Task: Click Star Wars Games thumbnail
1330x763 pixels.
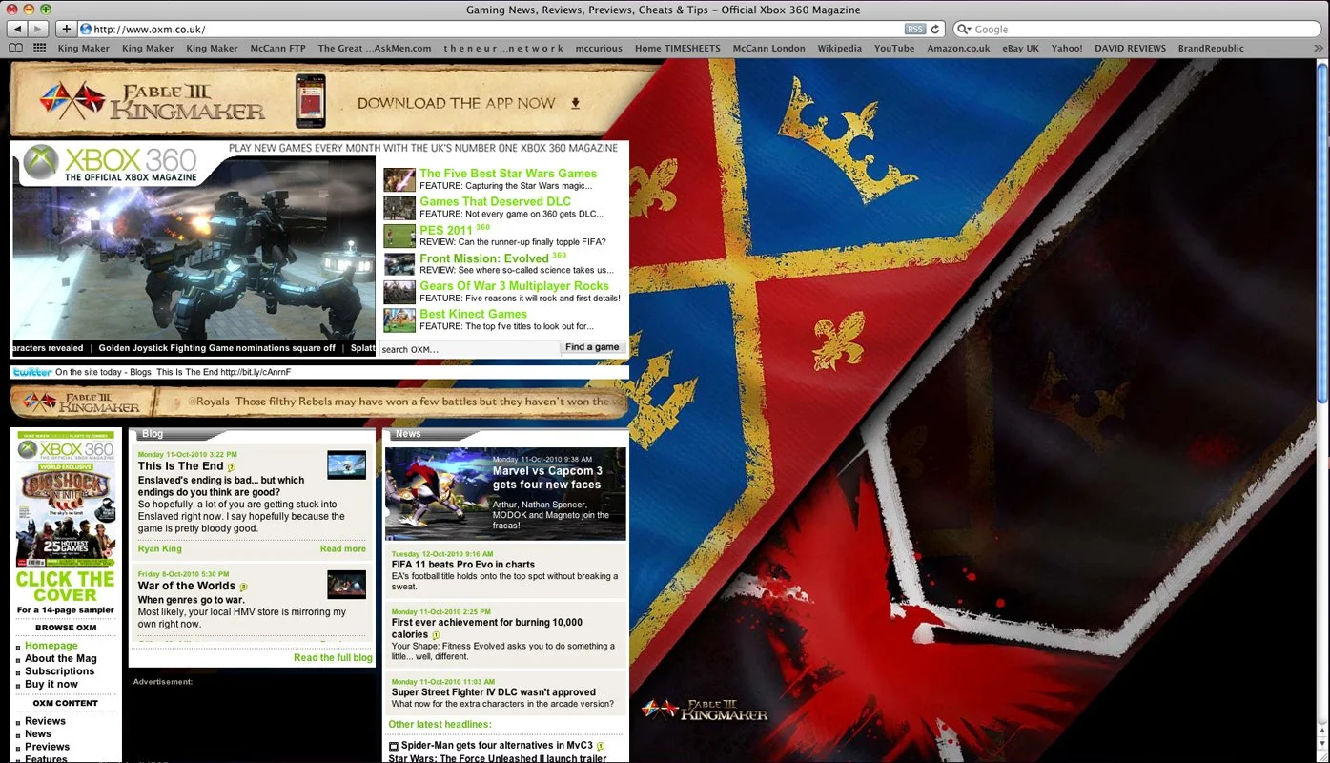Action: click(399, 179)
